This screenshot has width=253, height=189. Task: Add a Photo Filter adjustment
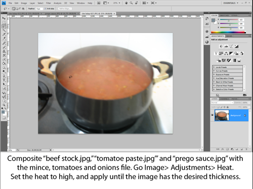tap(236, 54)
